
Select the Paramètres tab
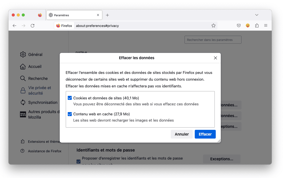(72, 15)
